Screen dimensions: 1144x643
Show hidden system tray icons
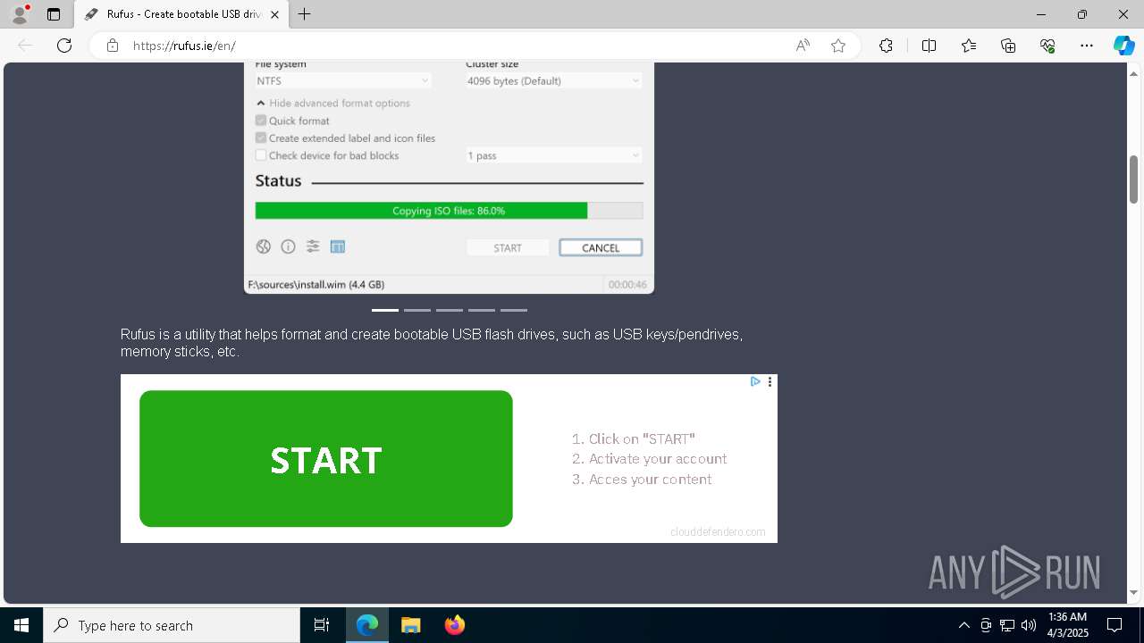pos(963,625)
